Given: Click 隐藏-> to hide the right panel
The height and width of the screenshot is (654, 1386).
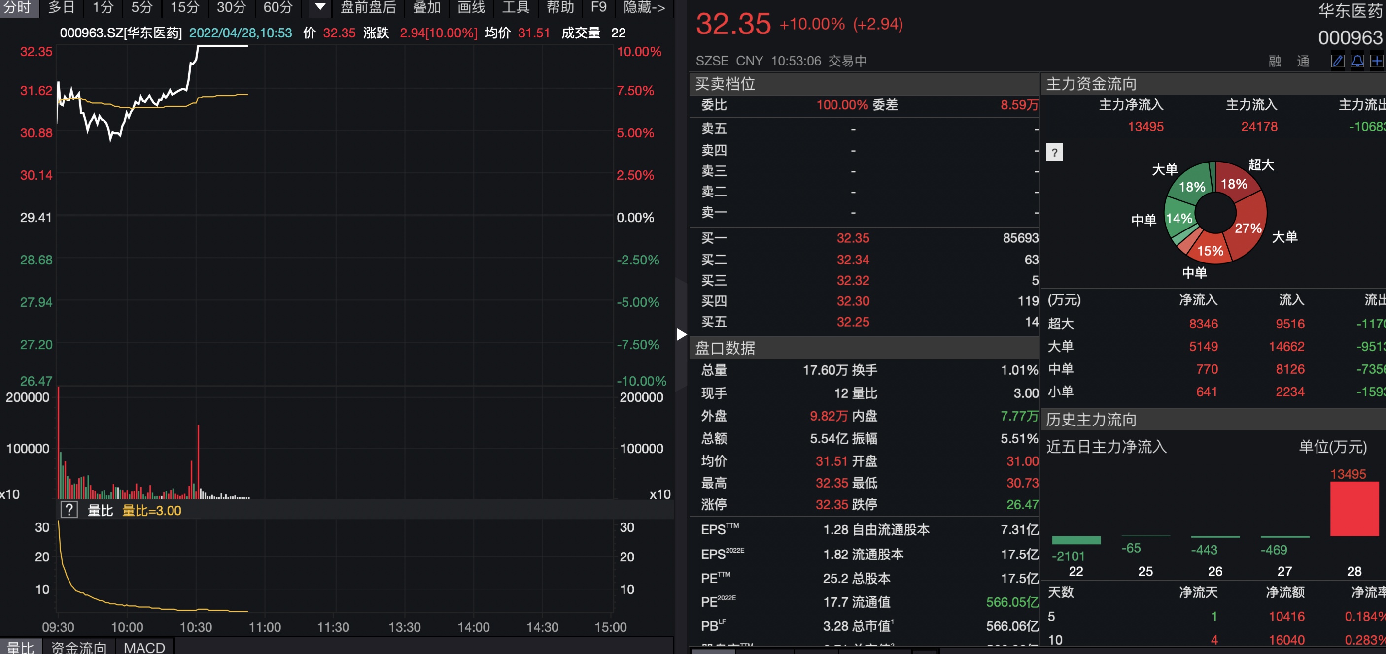Looking at the screenshot, I should (x=644, y=7).
